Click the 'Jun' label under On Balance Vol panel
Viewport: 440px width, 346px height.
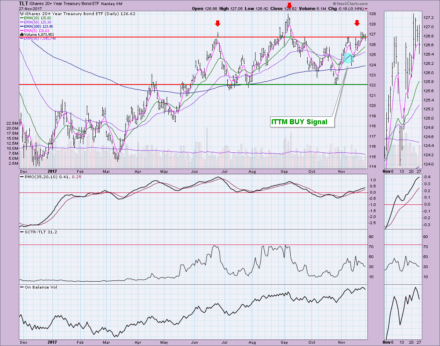[195, 343]
